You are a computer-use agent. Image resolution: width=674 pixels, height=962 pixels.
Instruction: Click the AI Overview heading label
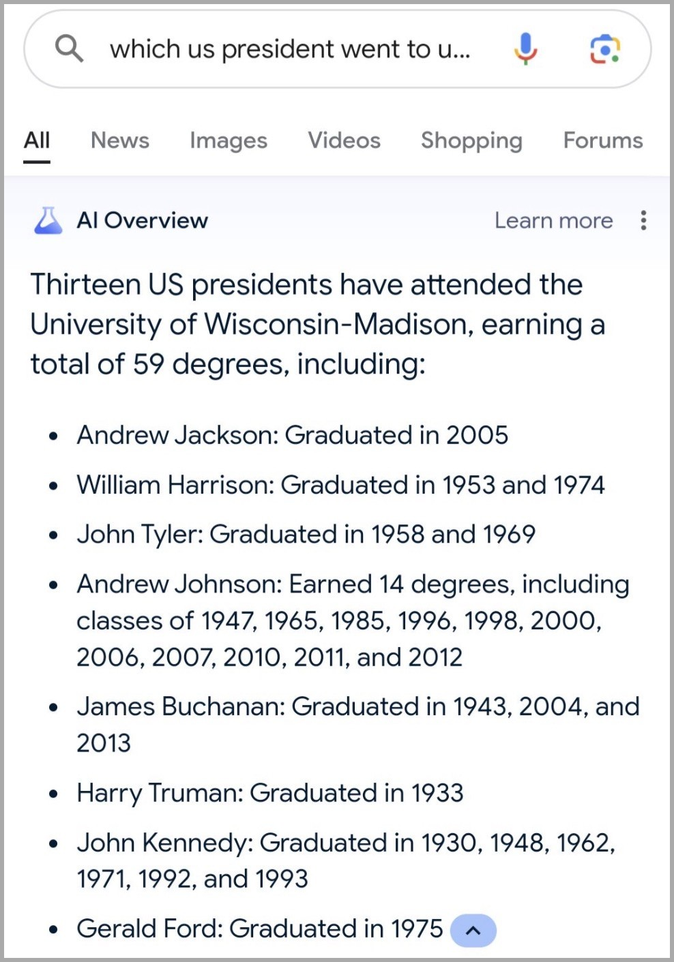point(142,220)
